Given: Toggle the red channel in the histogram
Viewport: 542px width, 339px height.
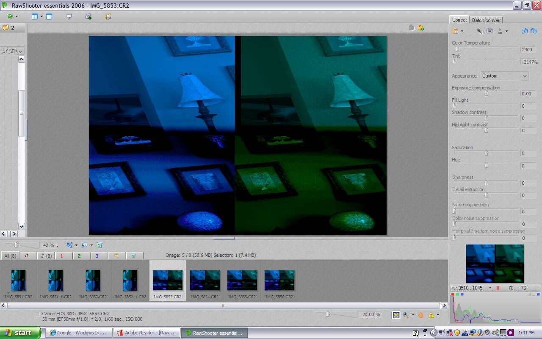Looking at the screenshot, I should pos(453,294).
